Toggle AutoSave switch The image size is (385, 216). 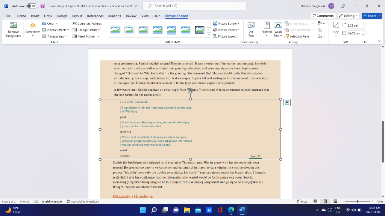32,6
